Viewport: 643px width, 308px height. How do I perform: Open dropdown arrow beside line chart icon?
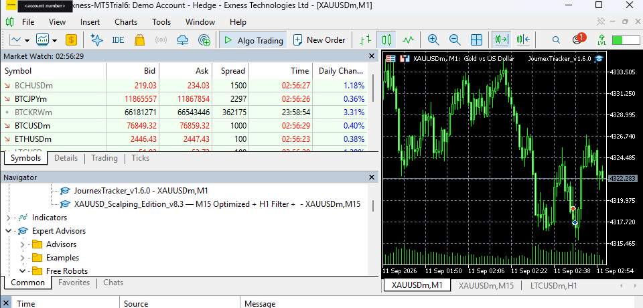[x=27, y=40]
